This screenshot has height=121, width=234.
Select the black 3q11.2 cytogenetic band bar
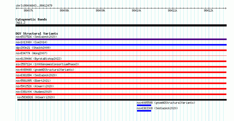pos(121,25)
